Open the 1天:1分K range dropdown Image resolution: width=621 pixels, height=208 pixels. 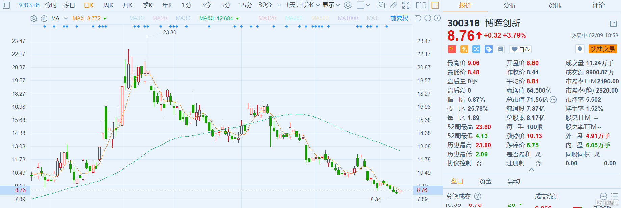302,5
